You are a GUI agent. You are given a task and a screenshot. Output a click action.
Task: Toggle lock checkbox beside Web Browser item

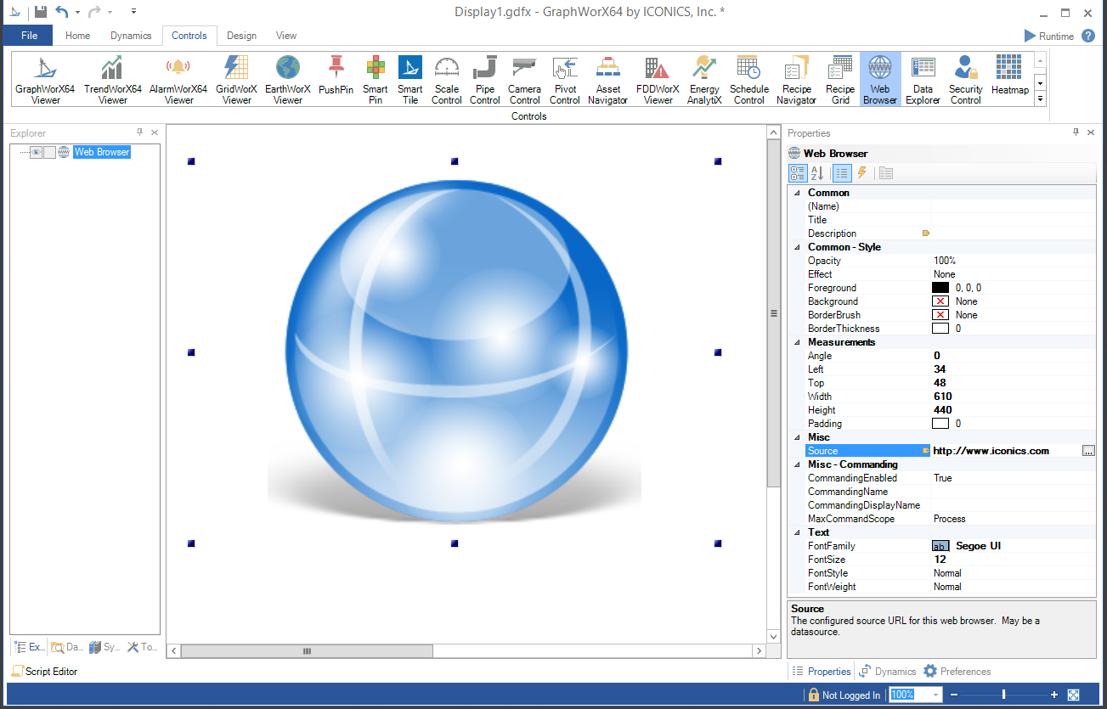[50, 152]
